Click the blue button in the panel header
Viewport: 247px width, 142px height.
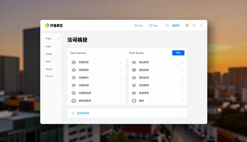(178, 53)
